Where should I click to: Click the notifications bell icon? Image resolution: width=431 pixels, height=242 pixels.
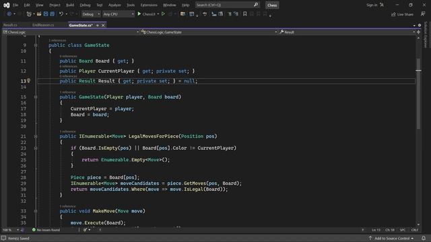(424, 238)
